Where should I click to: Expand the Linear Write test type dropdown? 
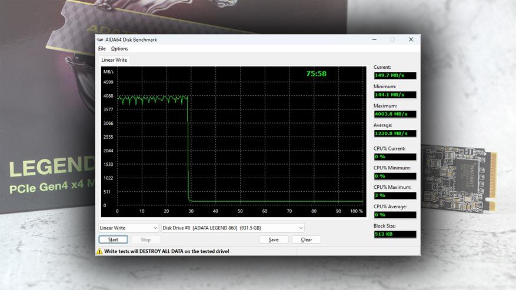[x=129, y=228]
